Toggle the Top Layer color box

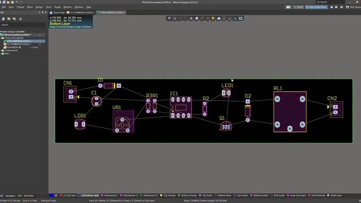(x=61, y=196)
